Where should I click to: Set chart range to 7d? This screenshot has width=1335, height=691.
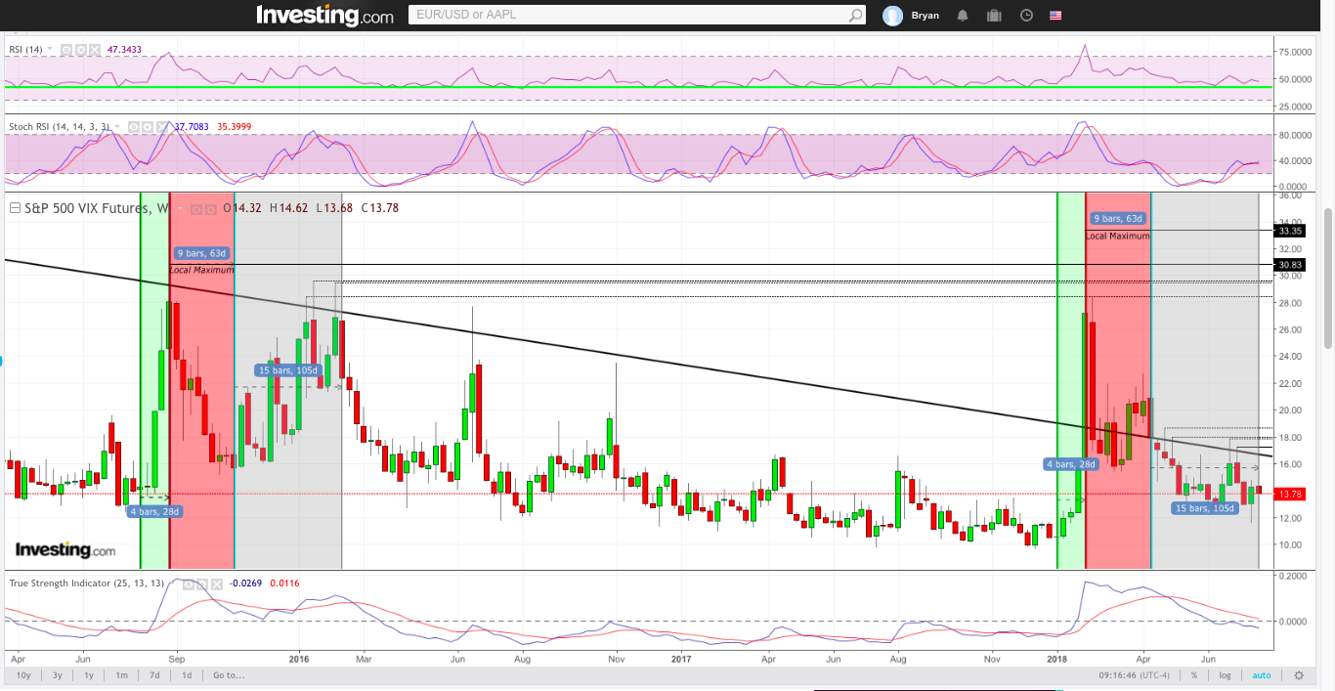point(154,675)
